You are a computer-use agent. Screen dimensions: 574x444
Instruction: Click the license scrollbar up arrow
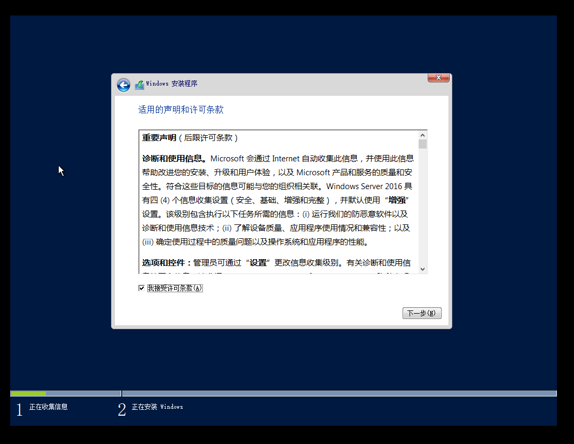pyautogui.click(x=422, y=135)
